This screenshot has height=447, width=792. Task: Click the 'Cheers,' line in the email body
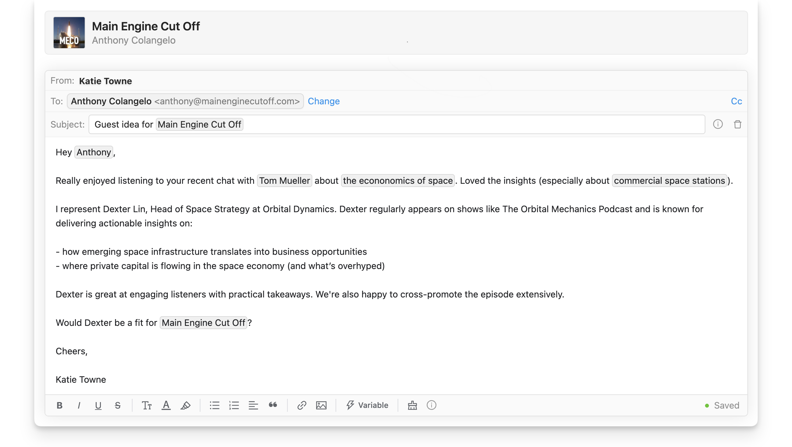click(x=71, y=351)
